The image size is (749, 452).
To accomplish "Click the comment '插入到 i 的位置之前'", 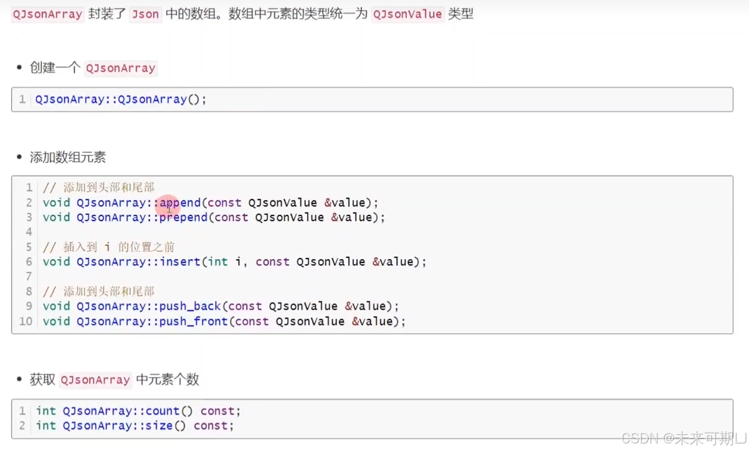I will [x=109, y=247].
